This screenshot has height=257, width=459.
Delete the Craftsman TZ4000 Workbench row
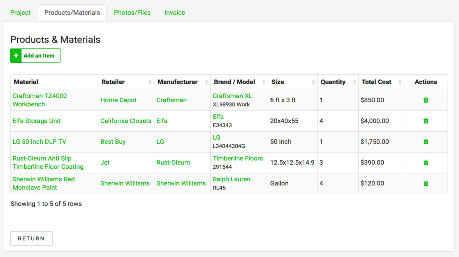(426, 100)
